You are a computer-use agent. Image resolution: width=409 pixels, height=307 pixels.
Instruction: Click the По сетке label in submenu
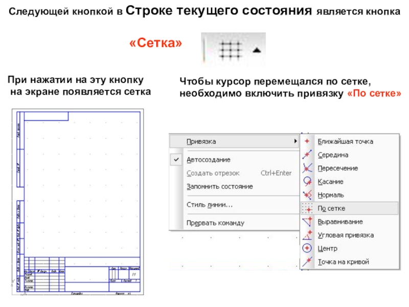(x=331, y=209)
